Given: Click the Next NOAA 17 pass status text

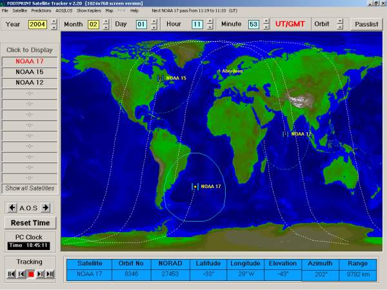Looking at the screenshot, I should pyautogui.click(x=194, y=10).
